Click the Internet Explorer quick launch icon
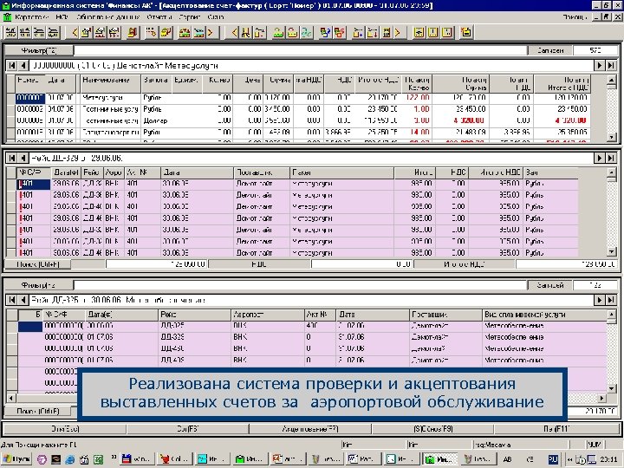Screen dimensions: 624x468 coord(69,459)
